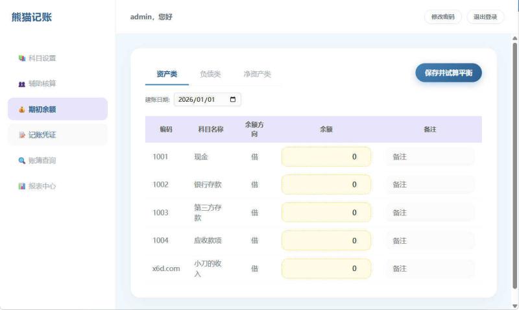The width and height of the screenshot is (519, 310).
Task: Click the 备注 field in row 1002
Action: click(x=430, y=185)
